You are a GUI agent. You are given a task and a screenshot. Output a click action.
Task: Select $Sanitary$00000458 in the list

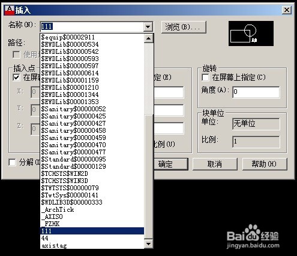(x=92, y=130)
